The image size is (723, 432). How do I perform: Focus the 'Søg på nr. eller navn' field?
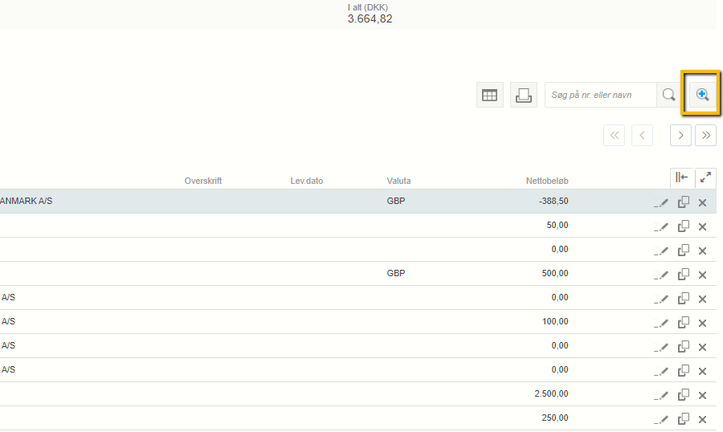coord(601,95)
